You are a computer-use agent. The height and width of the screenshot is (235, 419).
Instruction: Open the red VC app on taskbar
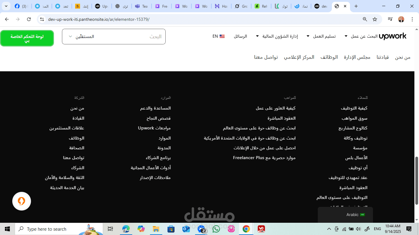261,229
